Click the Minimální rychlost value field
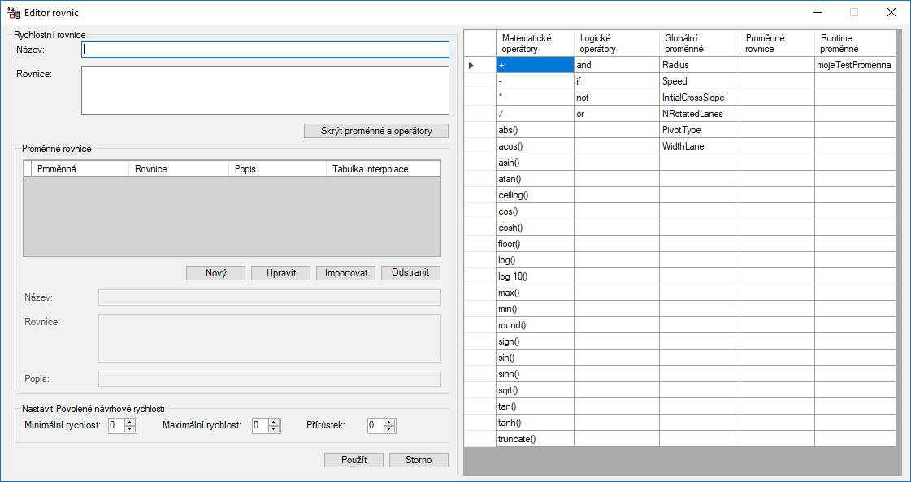The image size is (911, 482). click(x=116, y=426)
